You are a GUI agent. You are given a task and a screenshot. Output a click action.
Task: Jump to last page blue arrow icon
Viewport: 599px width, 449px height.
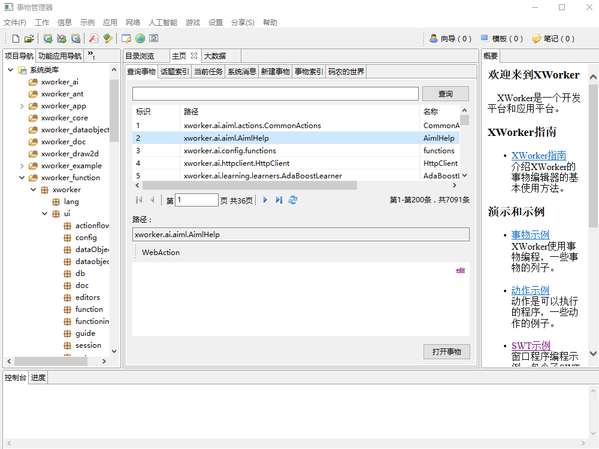pos(279,200)
